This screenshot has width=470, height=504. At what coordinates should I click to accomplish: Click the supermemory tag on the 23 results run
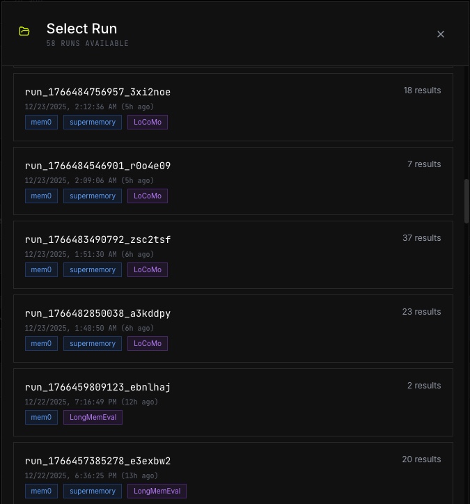coord(93,344)
